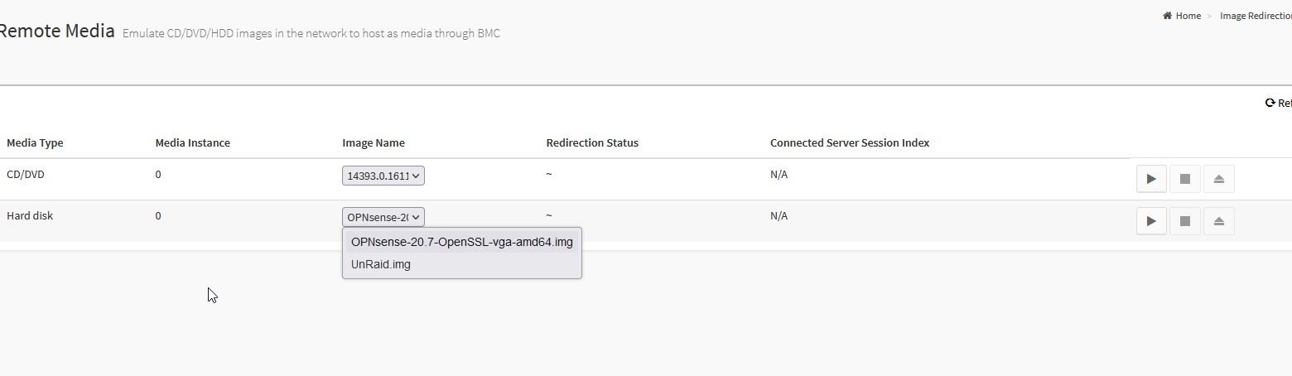Click the Remote Media page title

pos(56,31)
